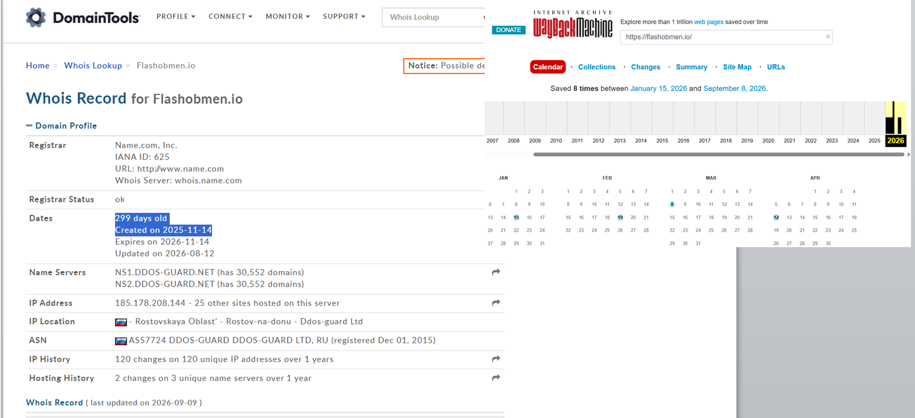The image size is (915, 418).
Task: Click the Registrar Status 'ok' value
Action: (x=120, y=200)
